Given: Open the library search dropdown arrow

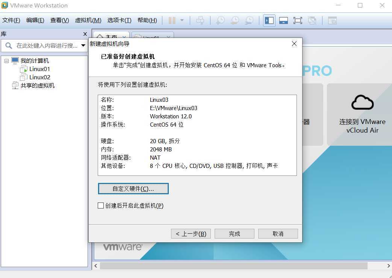Looking at the screenshot, I should pyautogui.click(x=83, y=45).
